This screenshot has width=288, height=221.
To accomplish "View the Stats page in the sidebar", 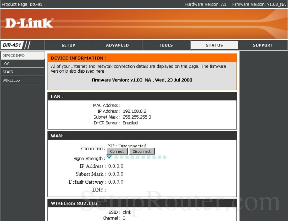I will tap(23, 72).
